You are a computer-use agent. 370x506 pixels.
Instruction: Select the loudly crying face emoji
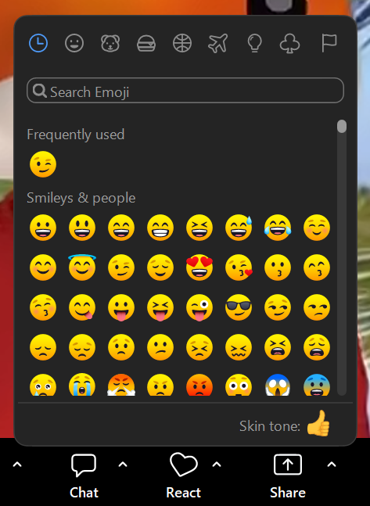tap(82, 385)
